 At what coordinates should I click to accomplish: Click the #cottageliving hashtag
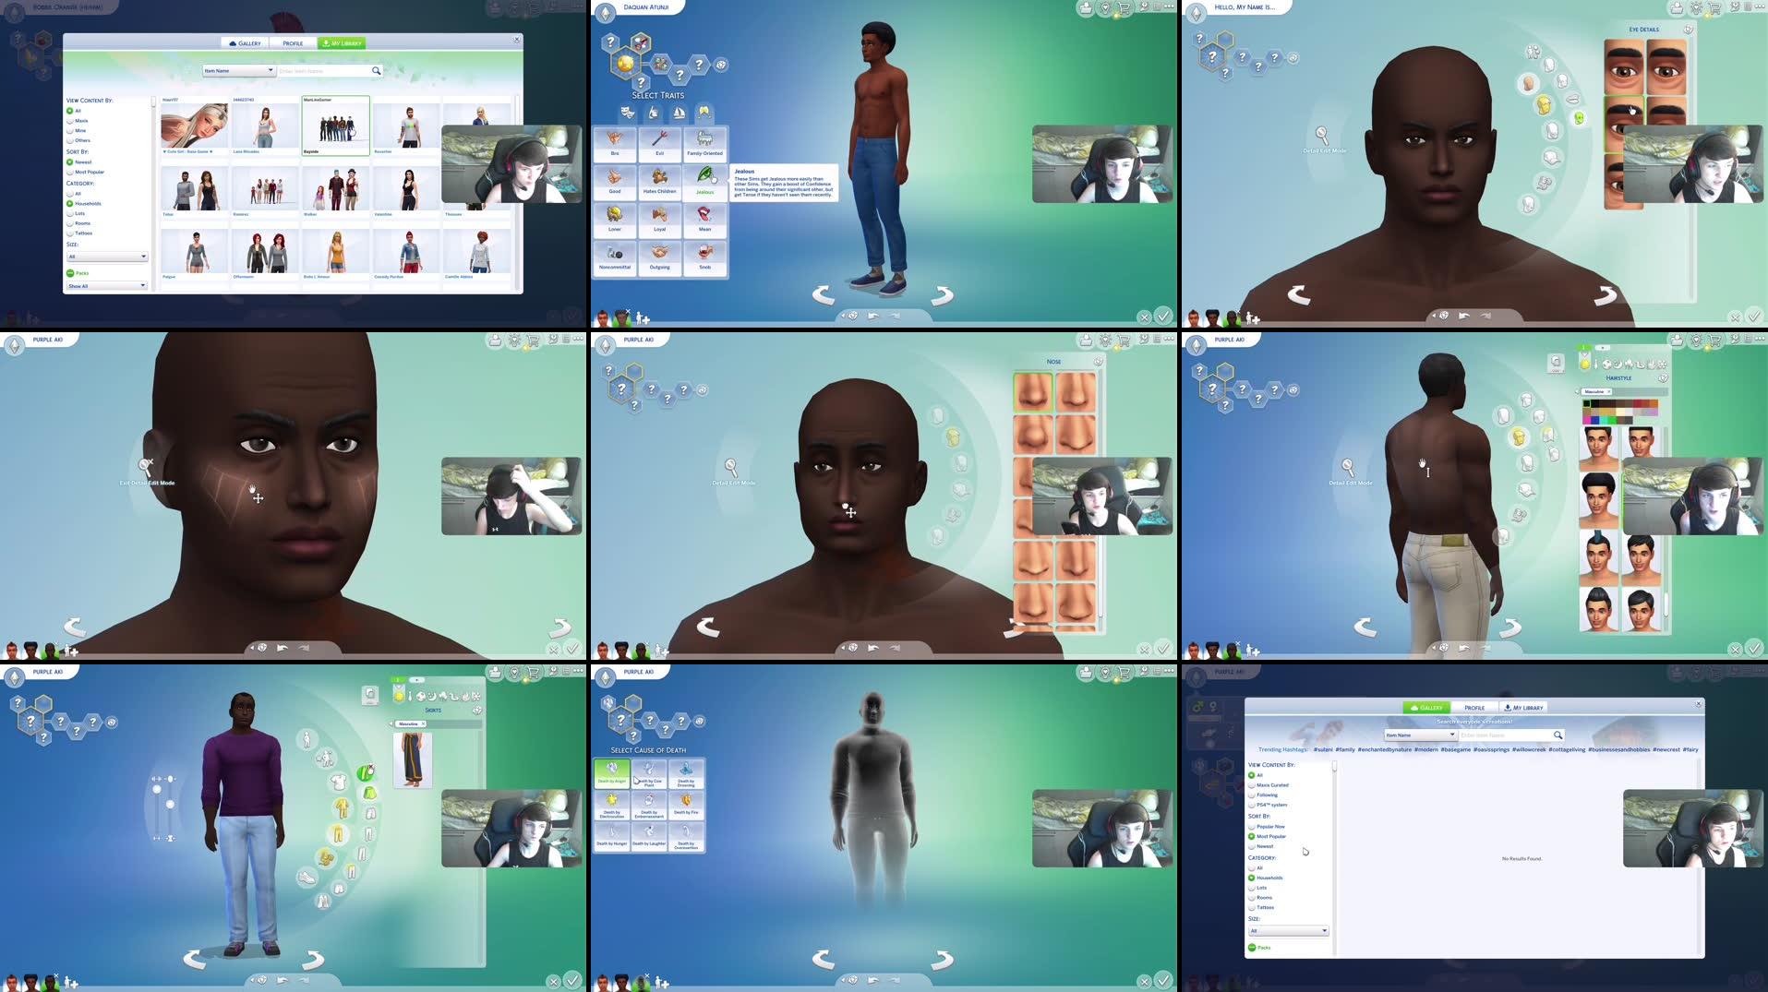(1568, 749)
